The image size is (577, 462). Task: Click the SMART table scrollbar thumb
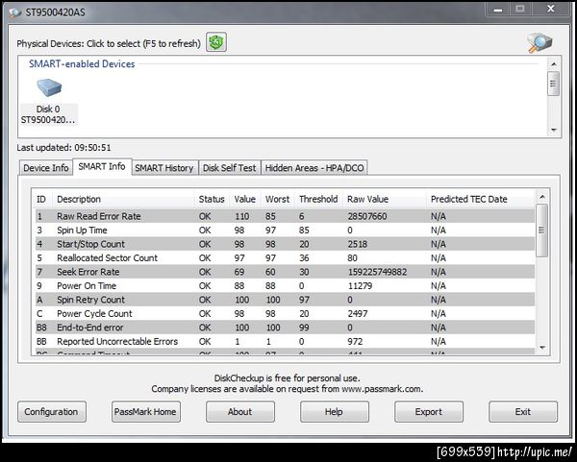[541, 231]
